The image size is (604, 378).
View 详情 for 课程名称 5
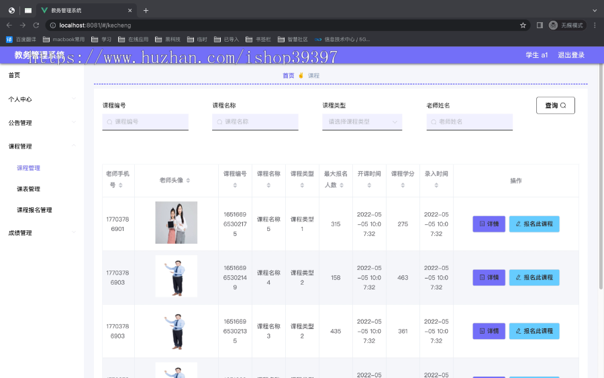pos(489,224)
